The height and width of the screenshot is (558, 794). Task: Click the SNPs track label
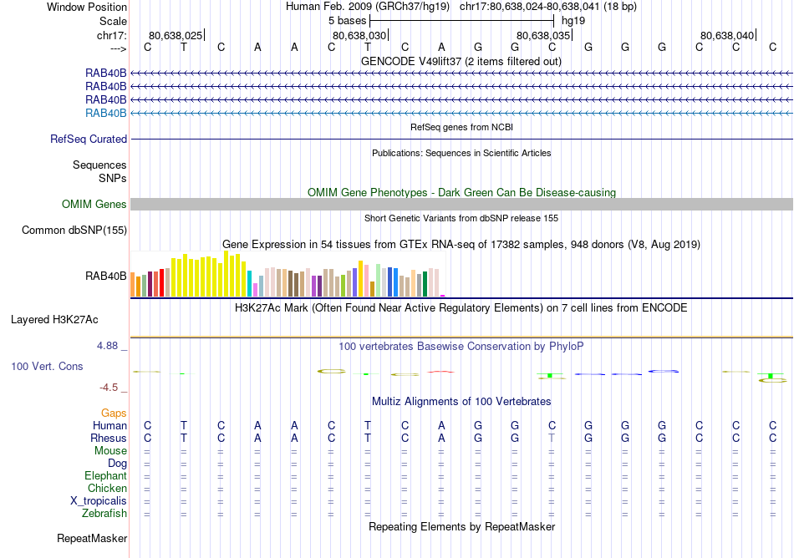click(x=113, y=178)
